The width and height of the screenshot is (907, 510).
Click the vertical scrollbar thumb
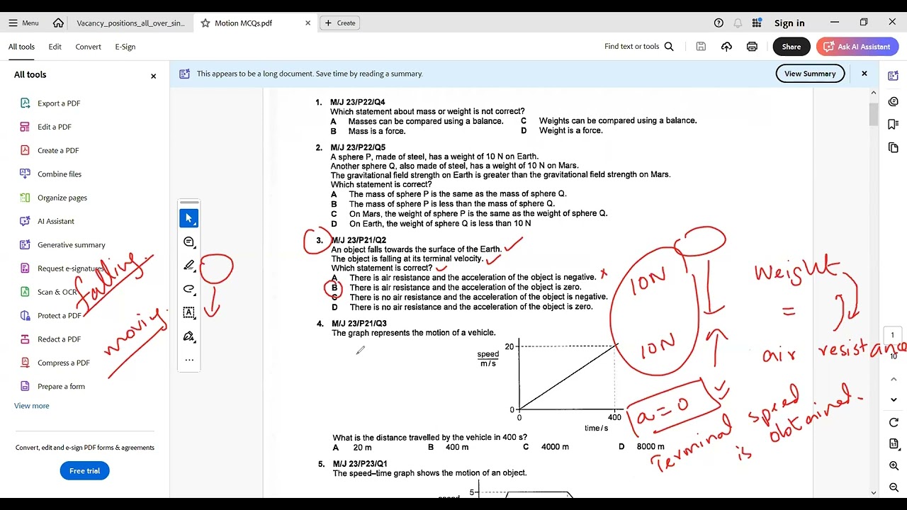click(874, 113)
